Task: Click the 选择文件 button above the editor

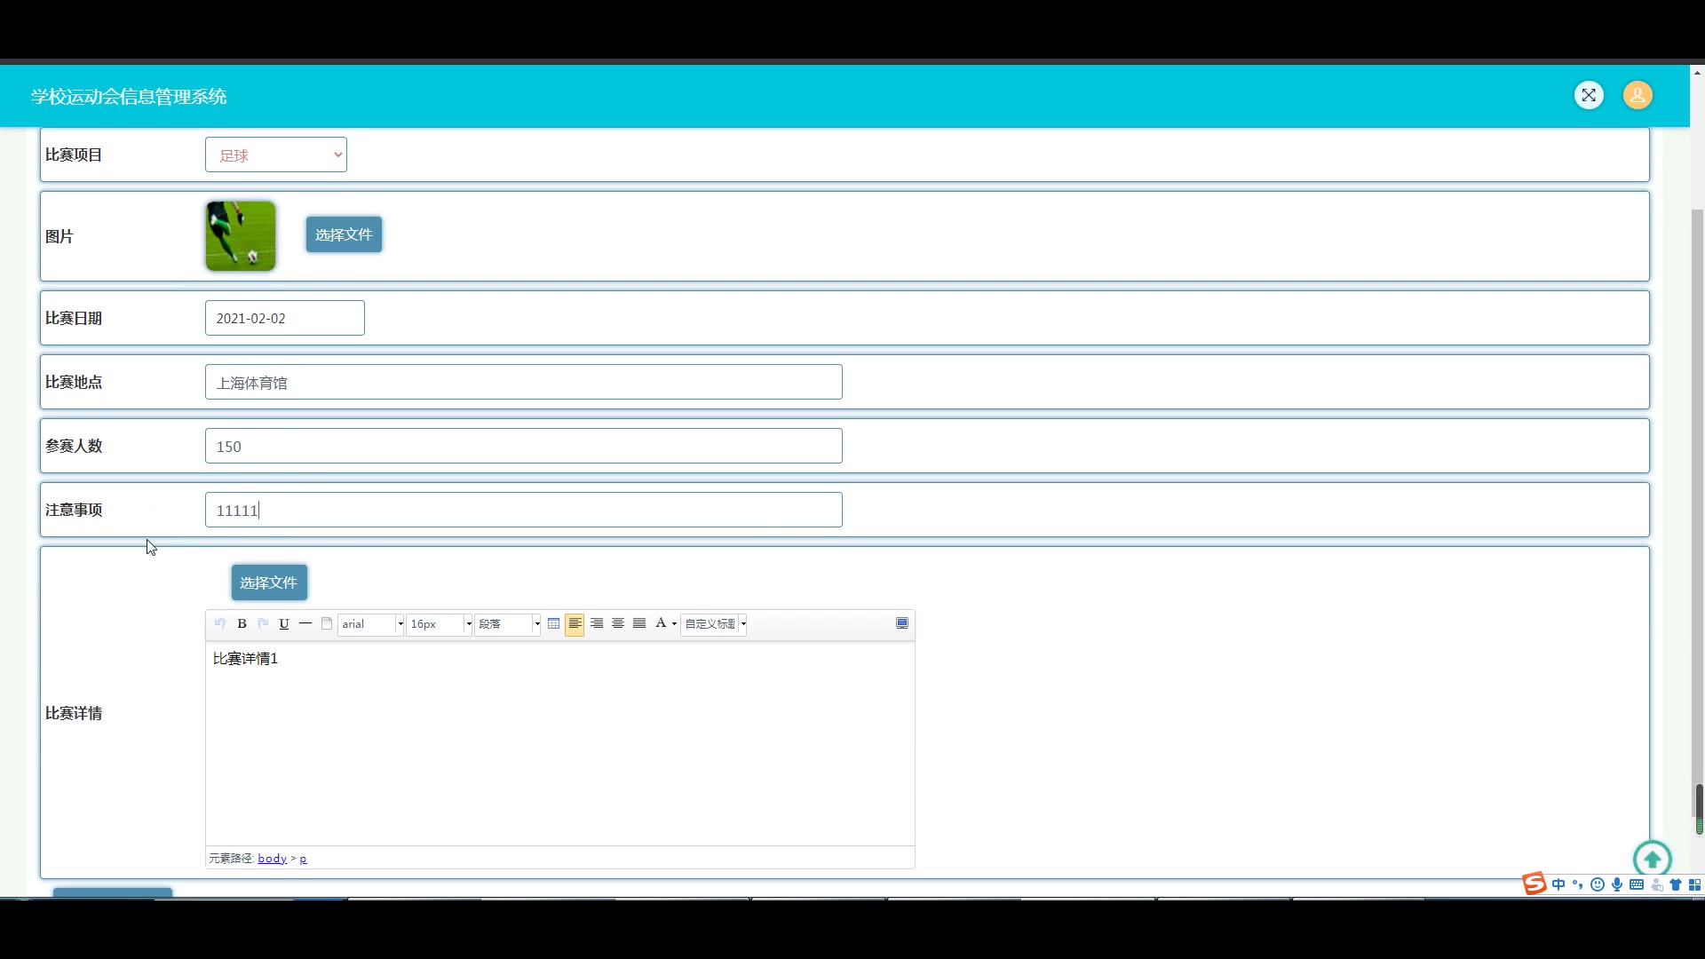Action: pos(269,583)
